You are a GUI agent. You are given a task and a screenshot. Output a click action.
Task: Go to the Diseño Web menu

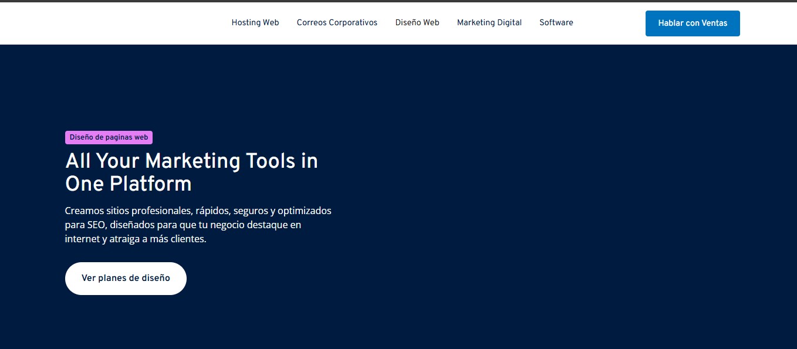(417, 23)
